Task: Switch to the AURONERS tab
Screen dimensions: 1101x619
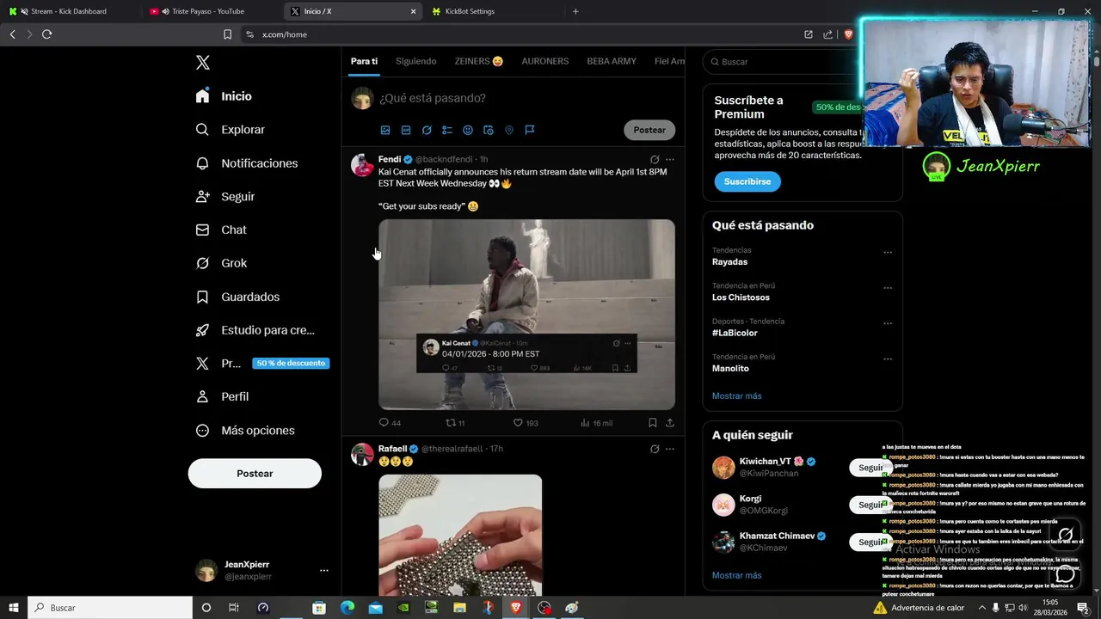Action: pyautogui.click(x=545, y=61)
